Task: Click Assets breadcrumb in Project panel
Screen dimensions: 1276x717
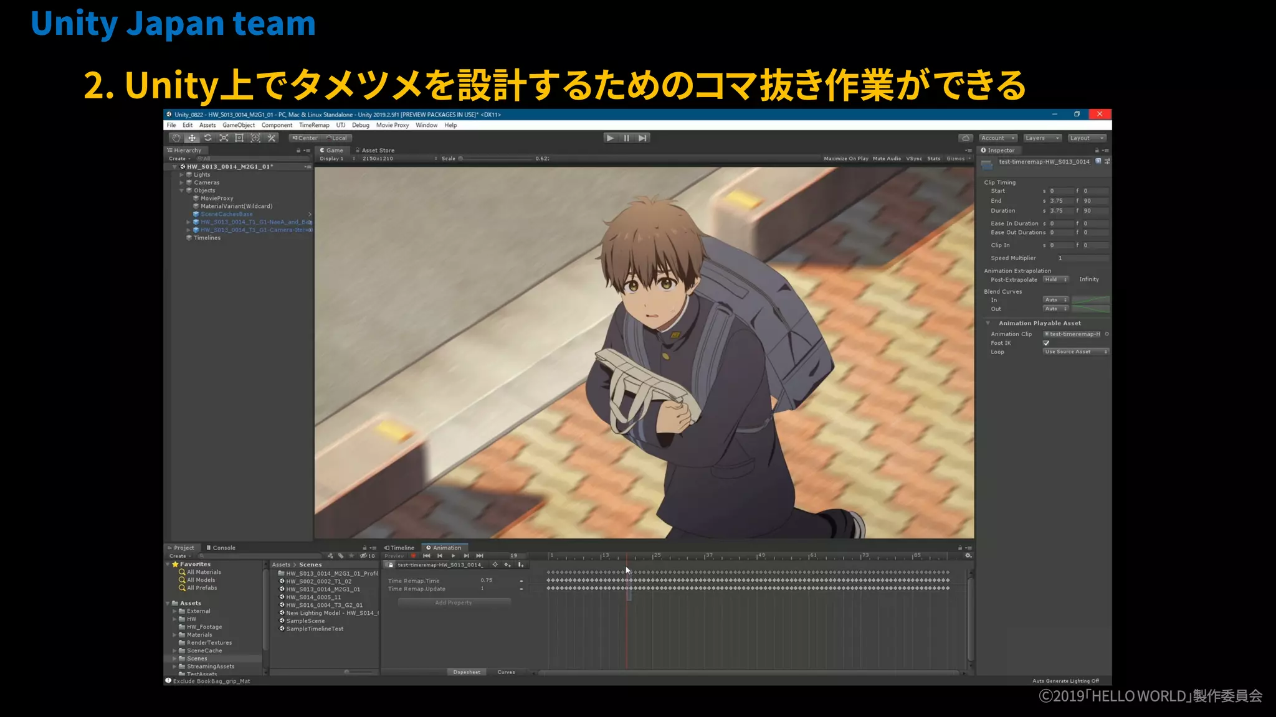Action: pos(281,565)
